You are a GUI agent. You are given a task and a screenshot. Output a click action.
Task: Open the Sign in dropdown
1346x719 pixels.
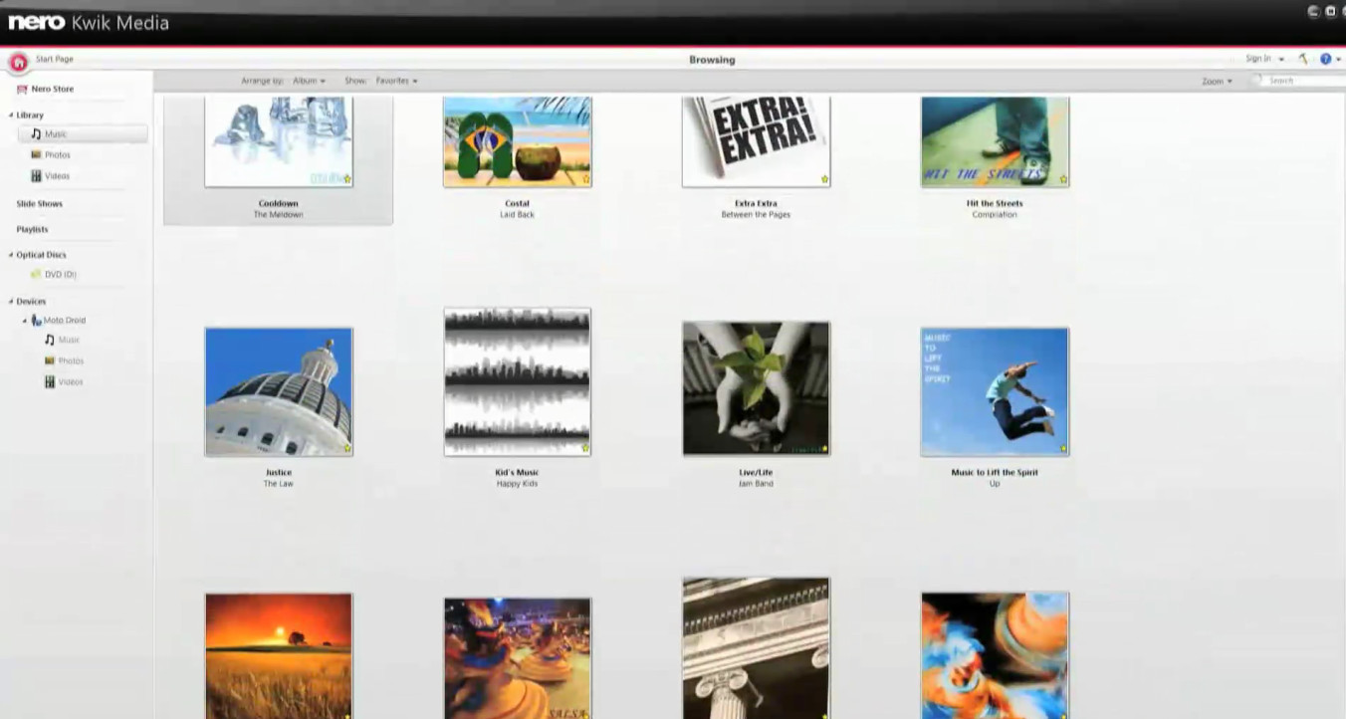(1264, 59)
